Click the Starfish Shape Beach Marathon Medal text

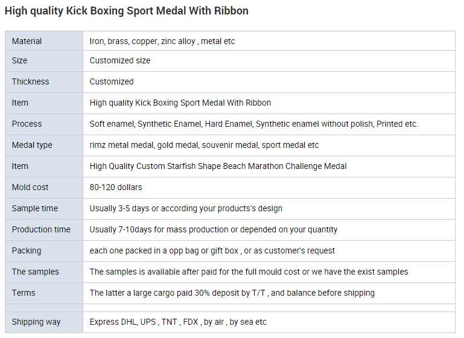tap(218, 166)
